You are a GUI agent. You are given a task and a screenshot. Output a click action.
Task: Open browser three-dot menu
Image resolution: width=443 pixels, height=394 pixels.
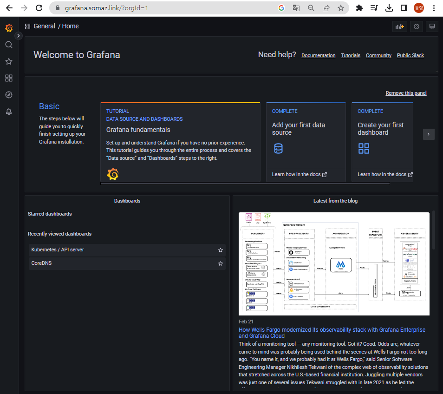[x=434, y=8]
